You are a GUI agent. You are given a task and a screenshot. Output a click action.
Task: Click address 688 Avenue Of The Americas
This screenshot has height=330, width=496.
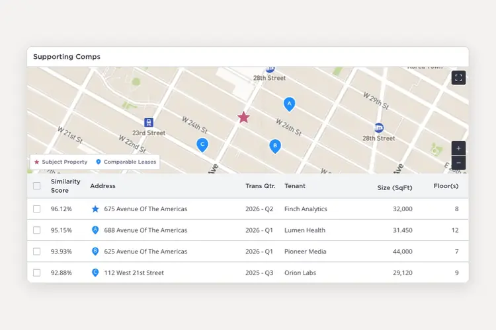145,230
